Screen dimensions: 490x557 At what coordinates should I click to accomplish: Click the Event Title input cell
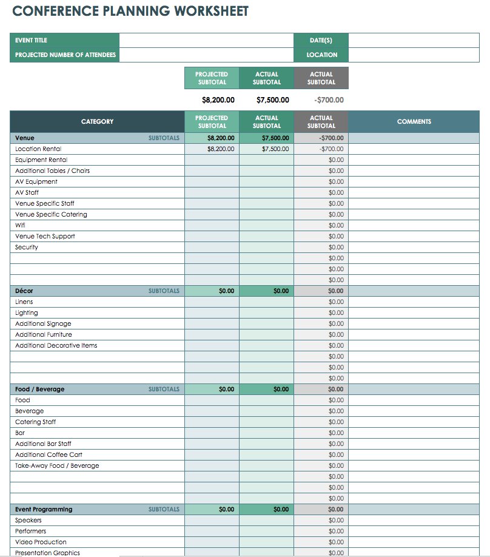click(x=206, y=40)
